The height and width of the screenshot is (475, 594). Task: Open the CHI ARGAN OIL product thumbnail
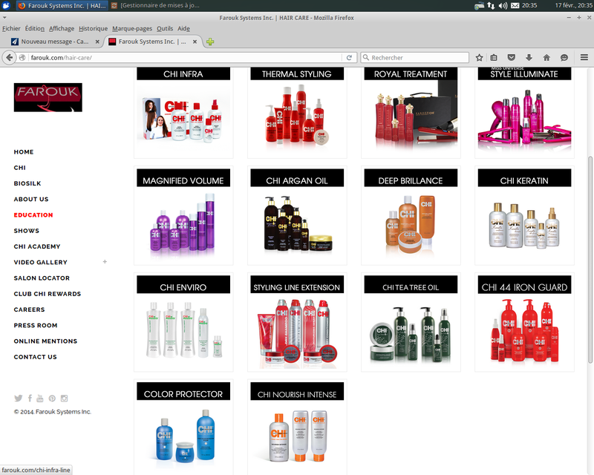[297, 215]
